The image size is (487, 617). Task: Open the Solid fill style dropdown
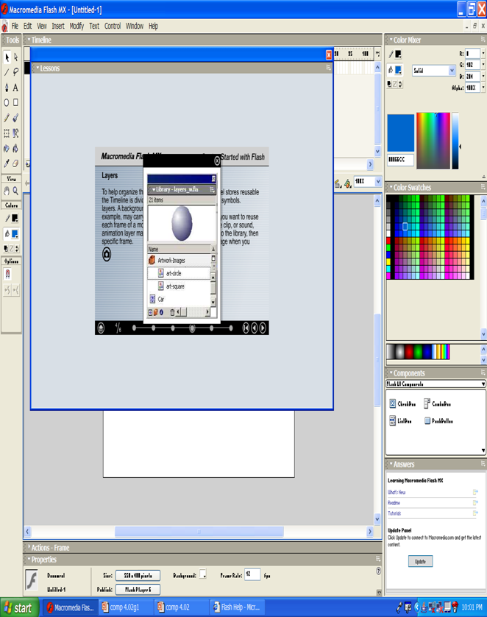point(433,71)
